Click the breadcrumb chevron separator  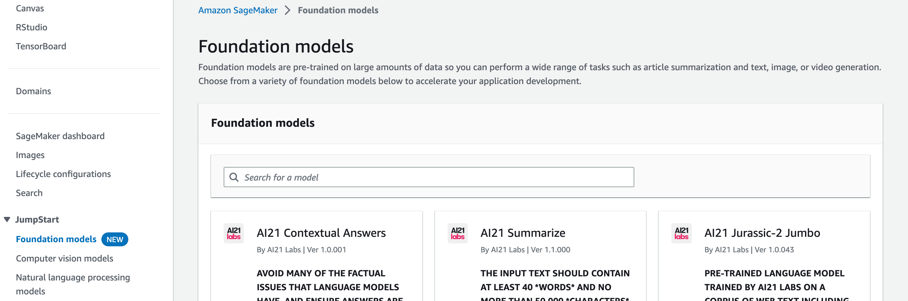pos(288,10)
